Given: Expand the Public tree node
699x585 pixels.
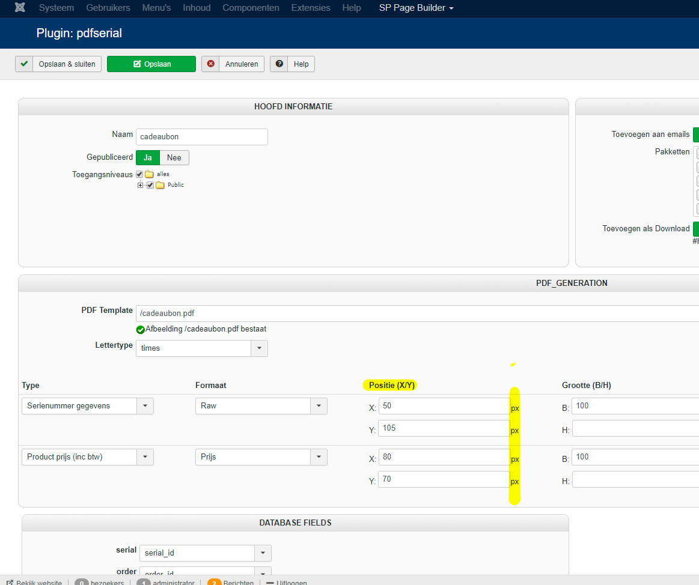Looking at the screenshot, I should [x=141, y=185].
